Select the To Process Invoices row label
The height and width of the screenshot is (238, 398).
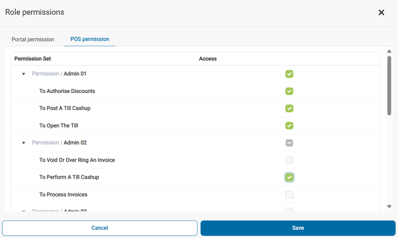tap(63, 195)
